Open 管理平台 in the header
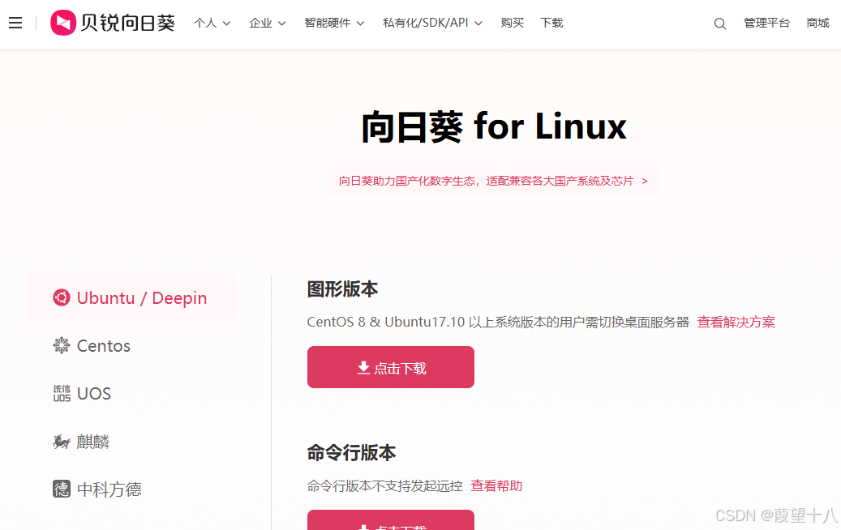 [766, 23]
